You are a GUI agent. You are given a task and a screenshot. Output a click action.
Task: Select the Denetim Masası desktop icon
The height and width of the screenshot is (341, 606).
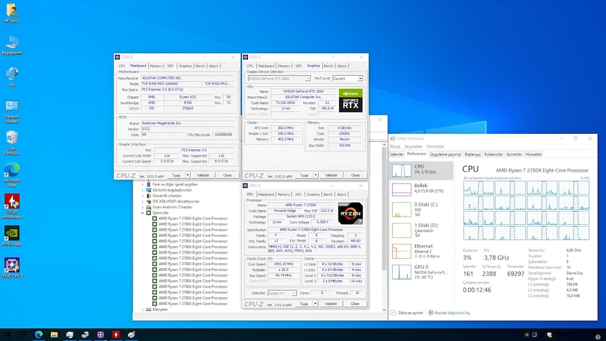(12, 111)
